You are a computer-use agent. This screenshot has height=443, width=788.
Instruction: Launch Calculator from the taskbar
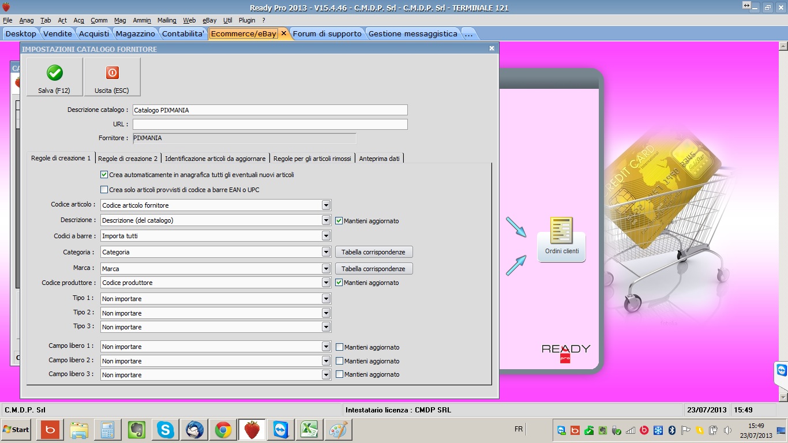coord(108,430)
